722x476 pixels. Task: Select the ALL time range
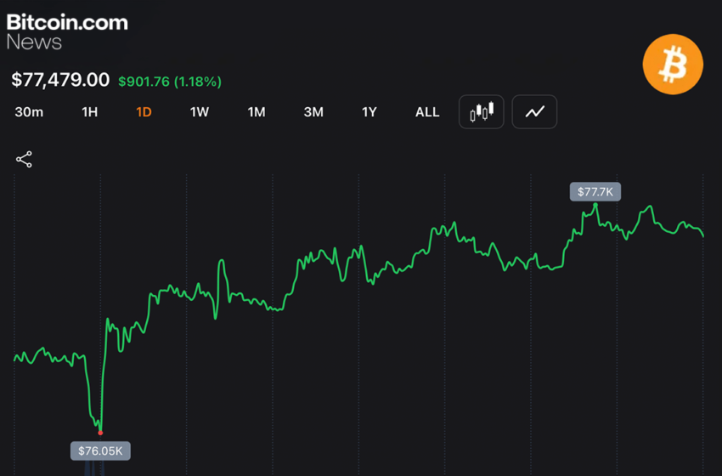coord(427,112)
